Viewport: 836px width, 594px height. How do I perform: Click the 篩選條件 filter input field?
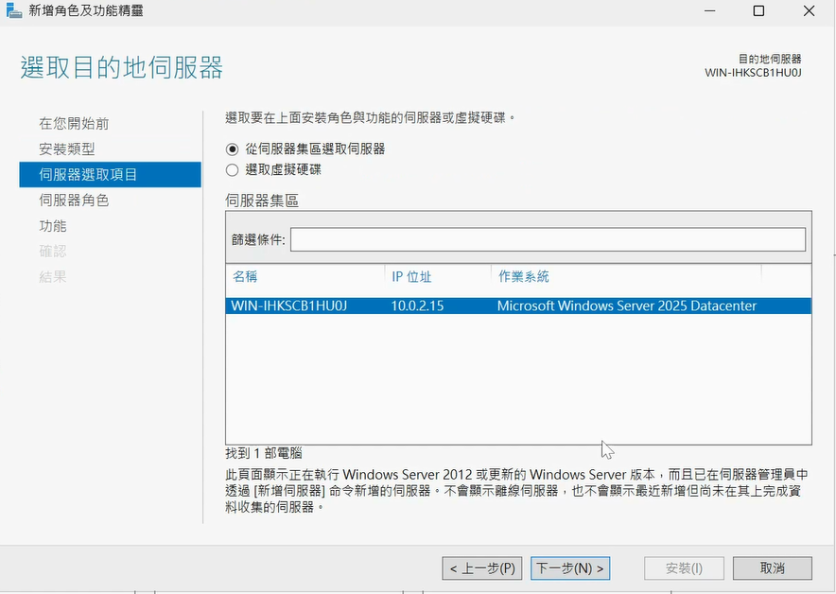(548, 239)
